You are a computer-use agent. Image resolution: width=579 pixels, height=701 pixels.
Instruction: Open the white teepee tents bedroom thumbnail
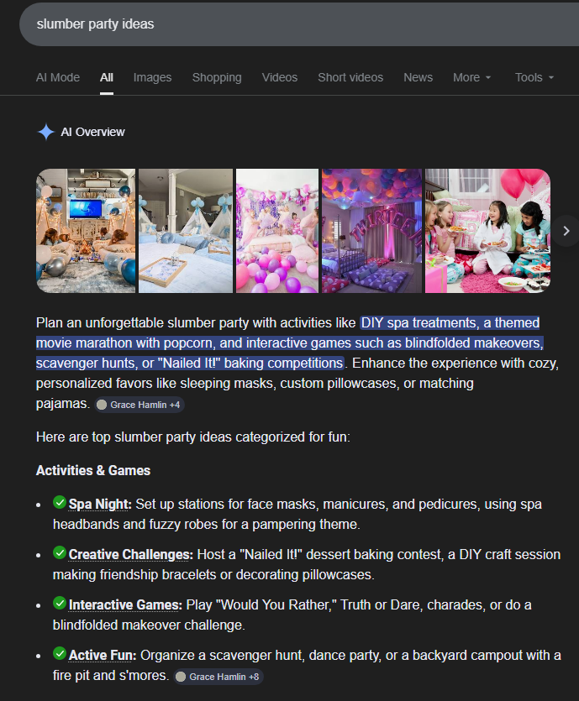(186, 231)
